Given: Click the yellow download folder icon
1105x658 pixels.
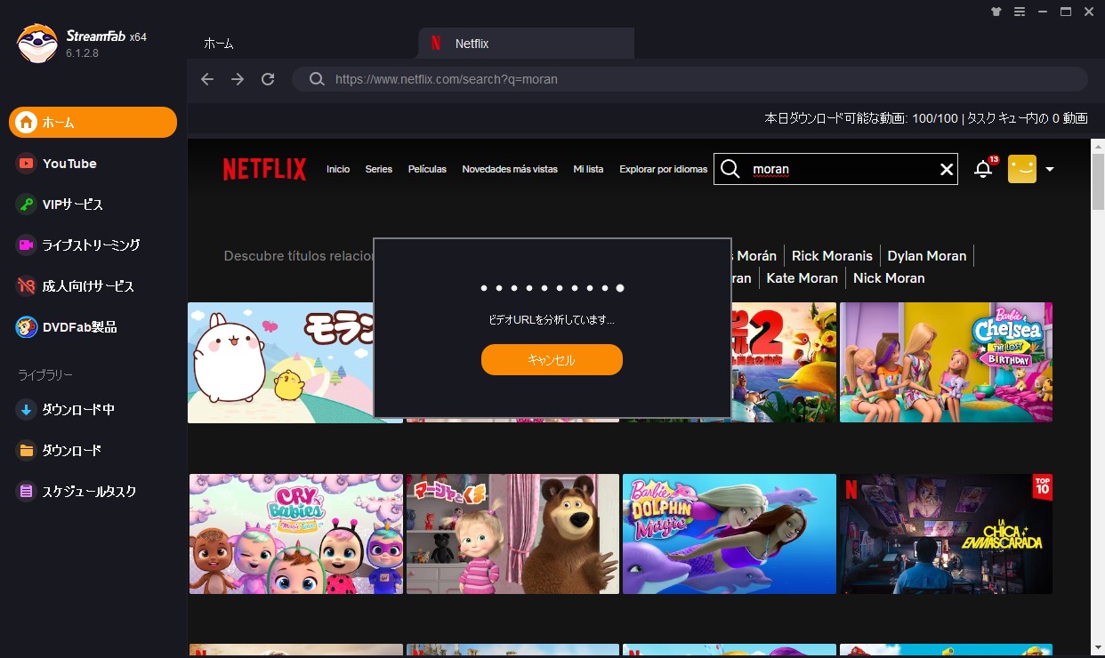Looking at the screenshot, I should tap(27, 451).
